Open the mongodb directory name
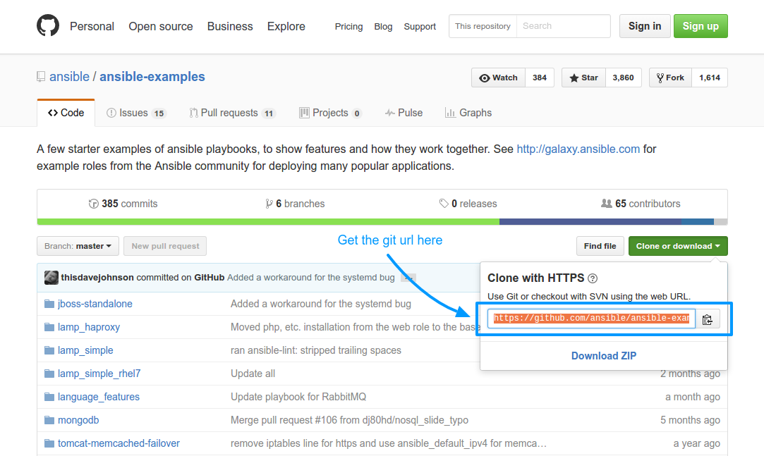764x456 pixels. pos(78,420)
